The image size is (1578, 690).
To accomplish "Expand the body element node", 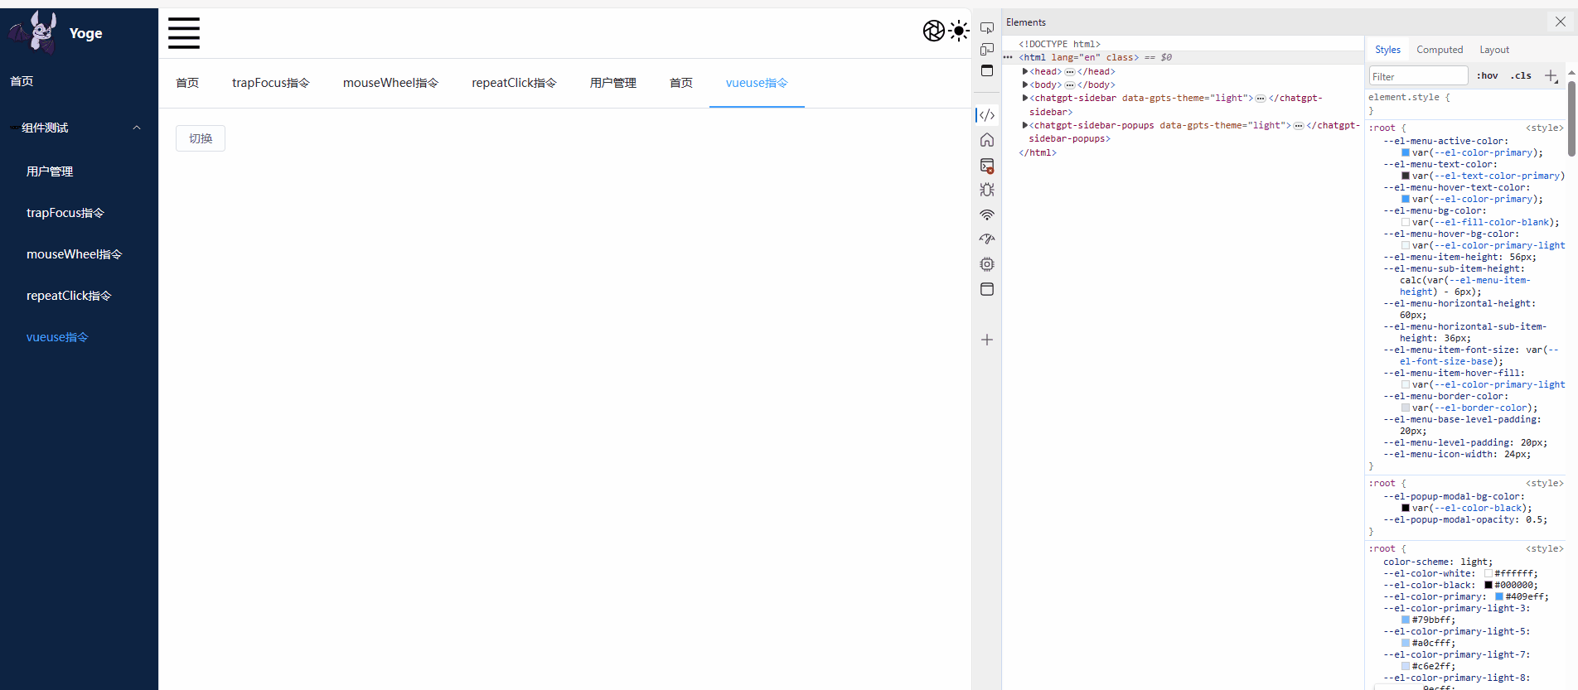I will pyautogui.click(x=1025, y=84).
